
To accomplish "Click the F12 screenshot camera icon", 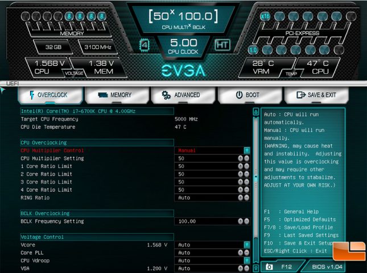I will click(x=269, y=267).
